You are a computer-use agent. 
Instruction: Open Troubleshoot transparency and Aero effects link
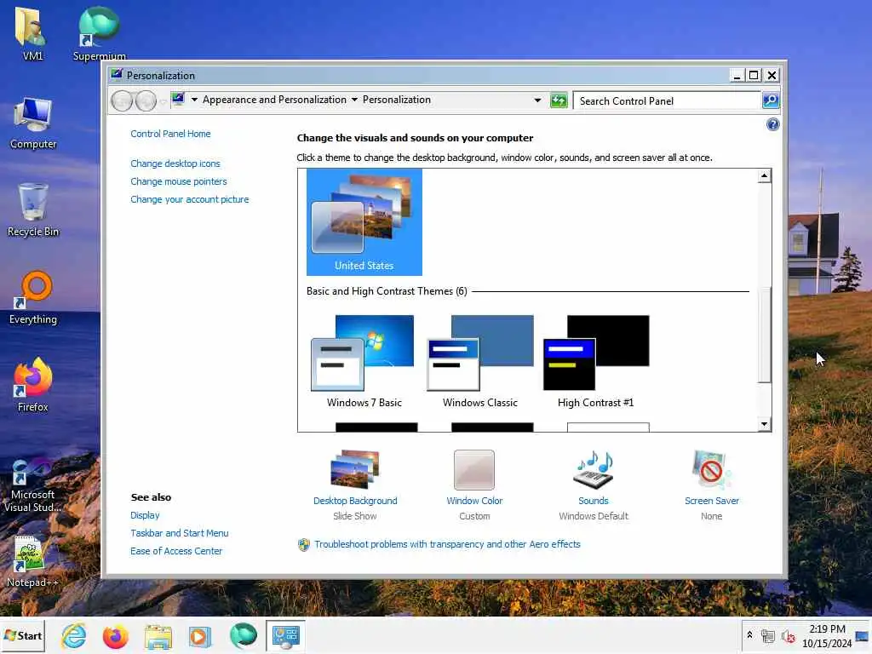pos(447,544)
